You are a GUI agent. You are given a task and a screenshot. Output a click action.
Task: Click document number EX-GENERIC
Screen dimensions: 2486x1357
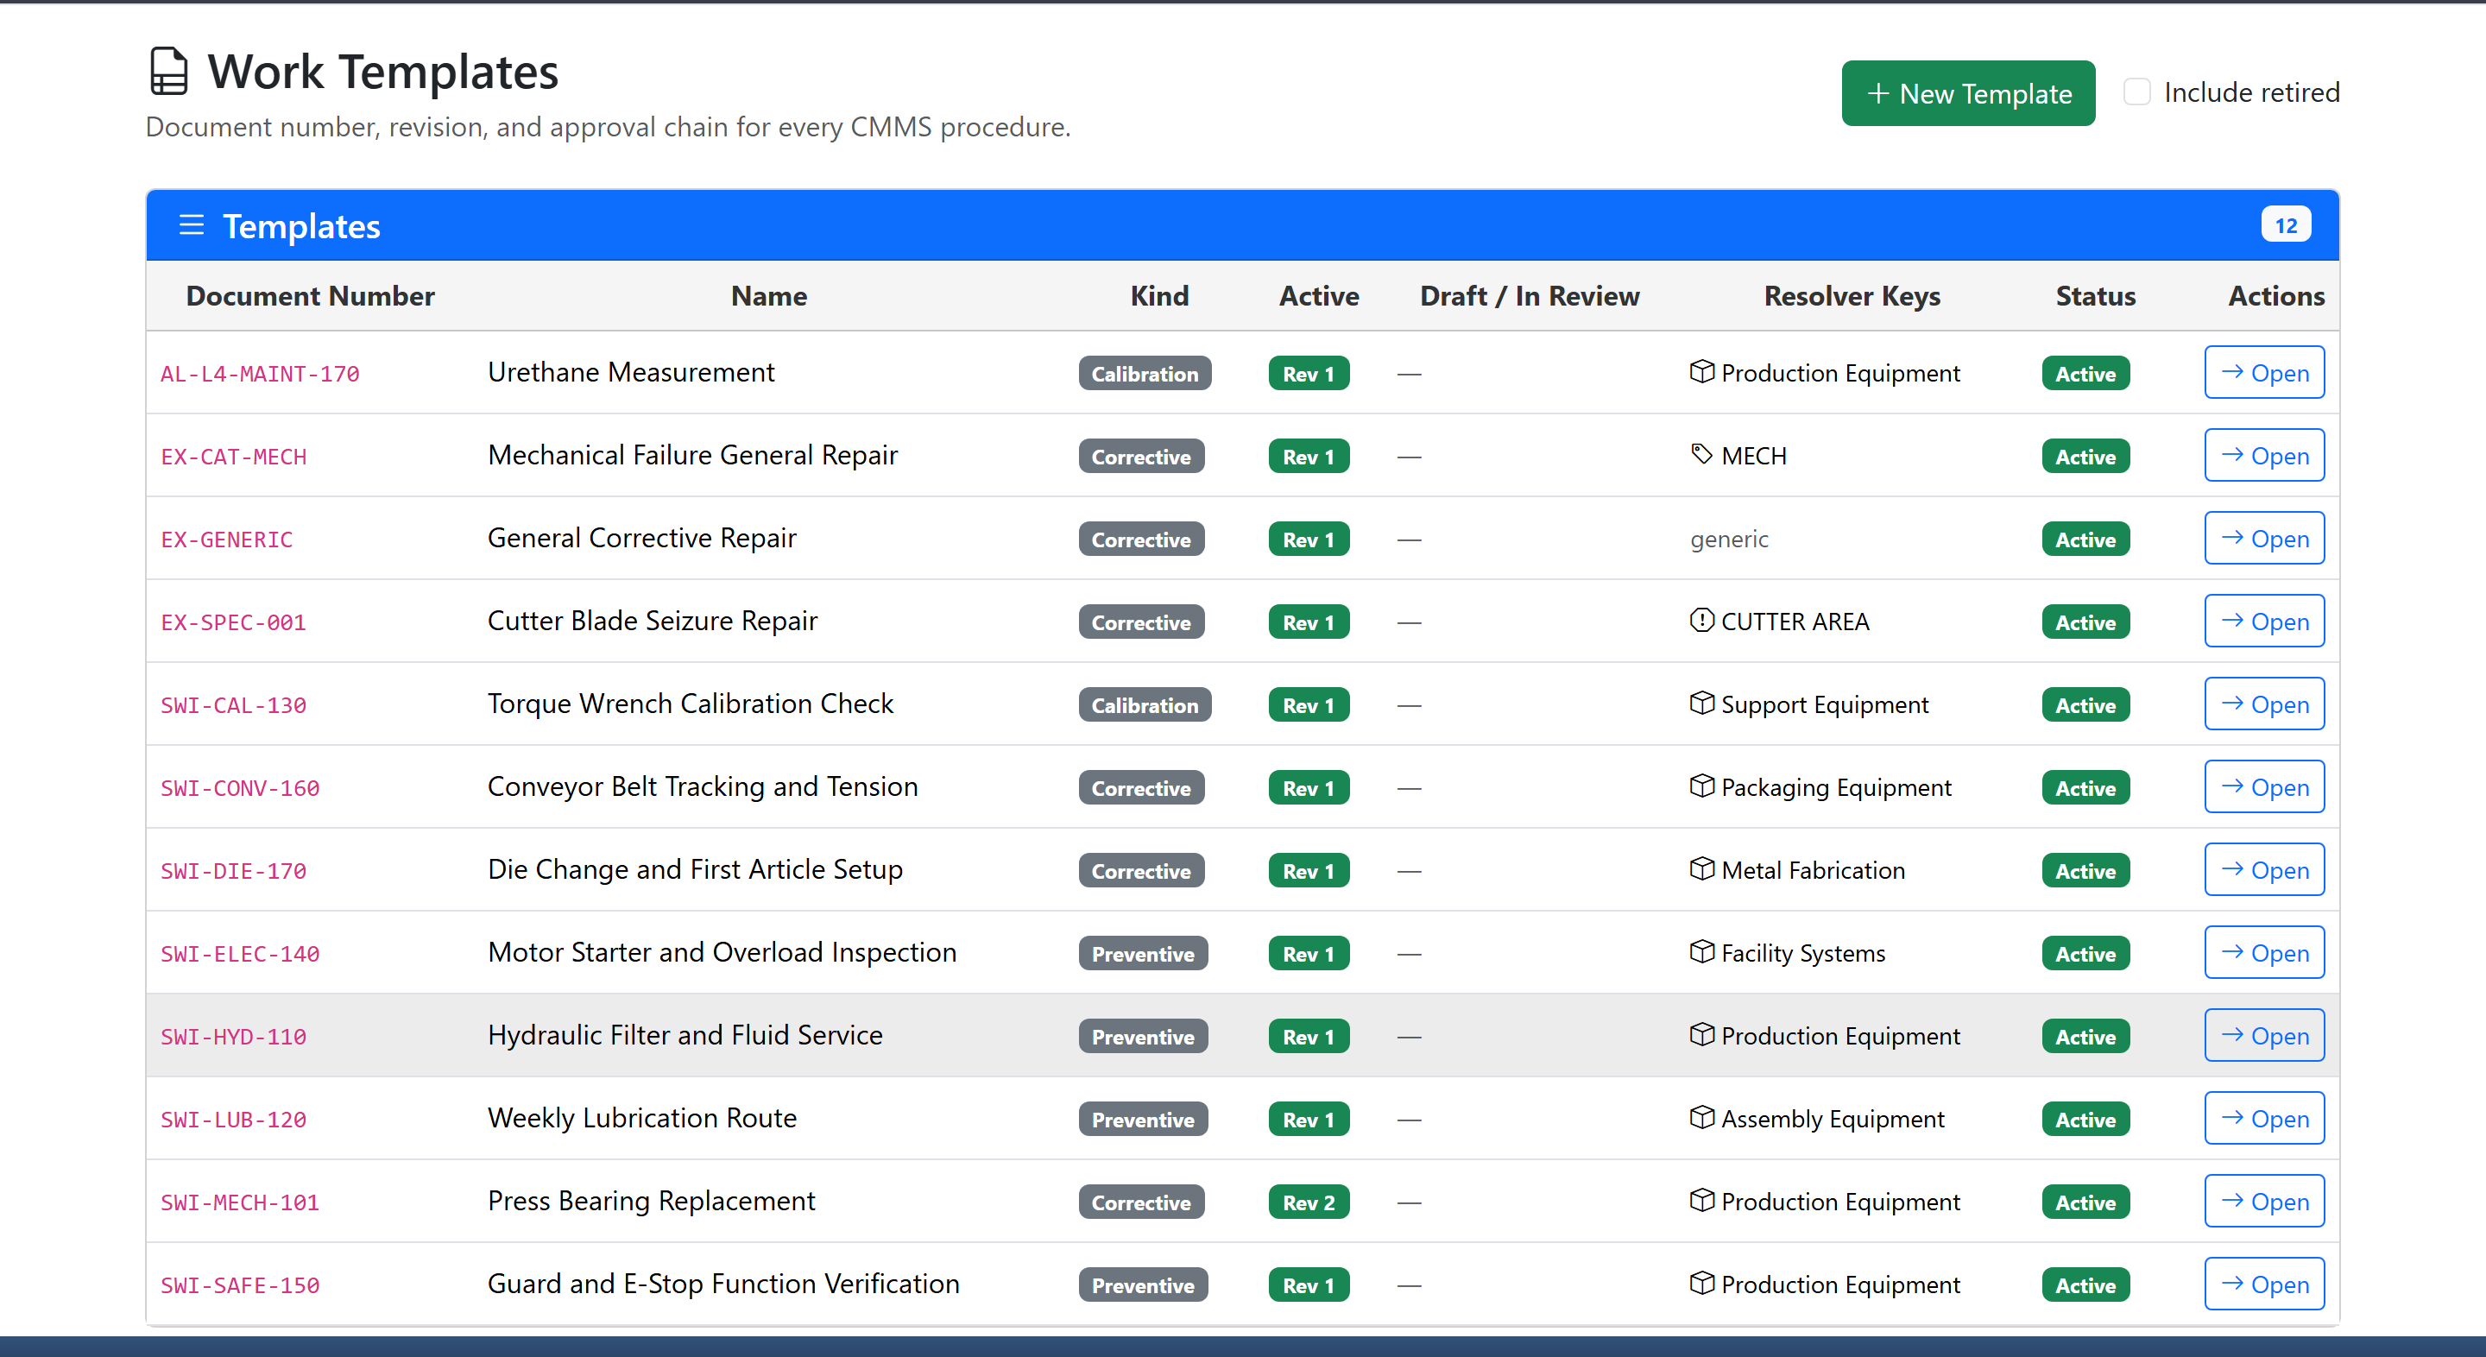(227, 540)
